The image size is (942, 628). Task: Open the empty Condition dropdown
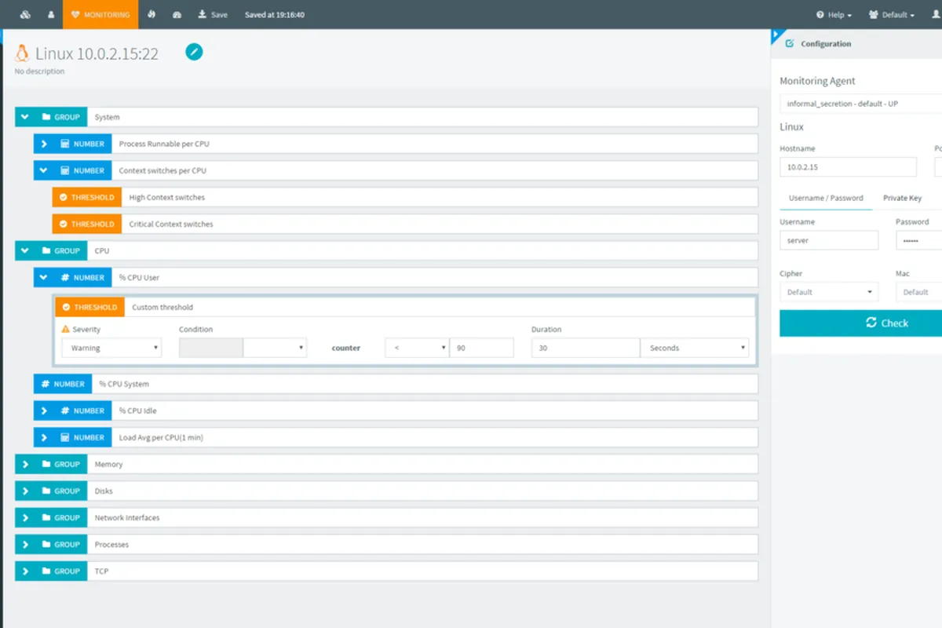275,348
